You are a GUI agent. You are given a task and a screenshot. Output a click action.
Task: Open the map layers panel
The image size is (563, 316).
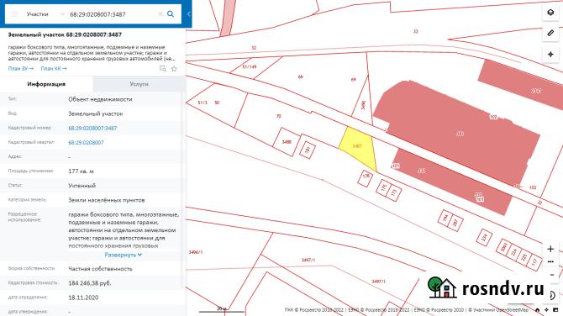(550, 13)
